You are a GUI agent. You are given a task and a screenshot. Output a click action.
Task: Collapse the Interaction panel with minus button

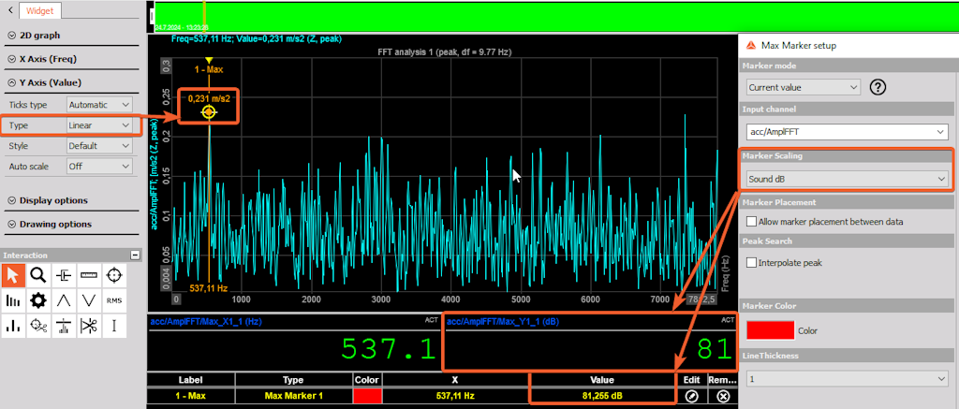click(x=135, y=255)
